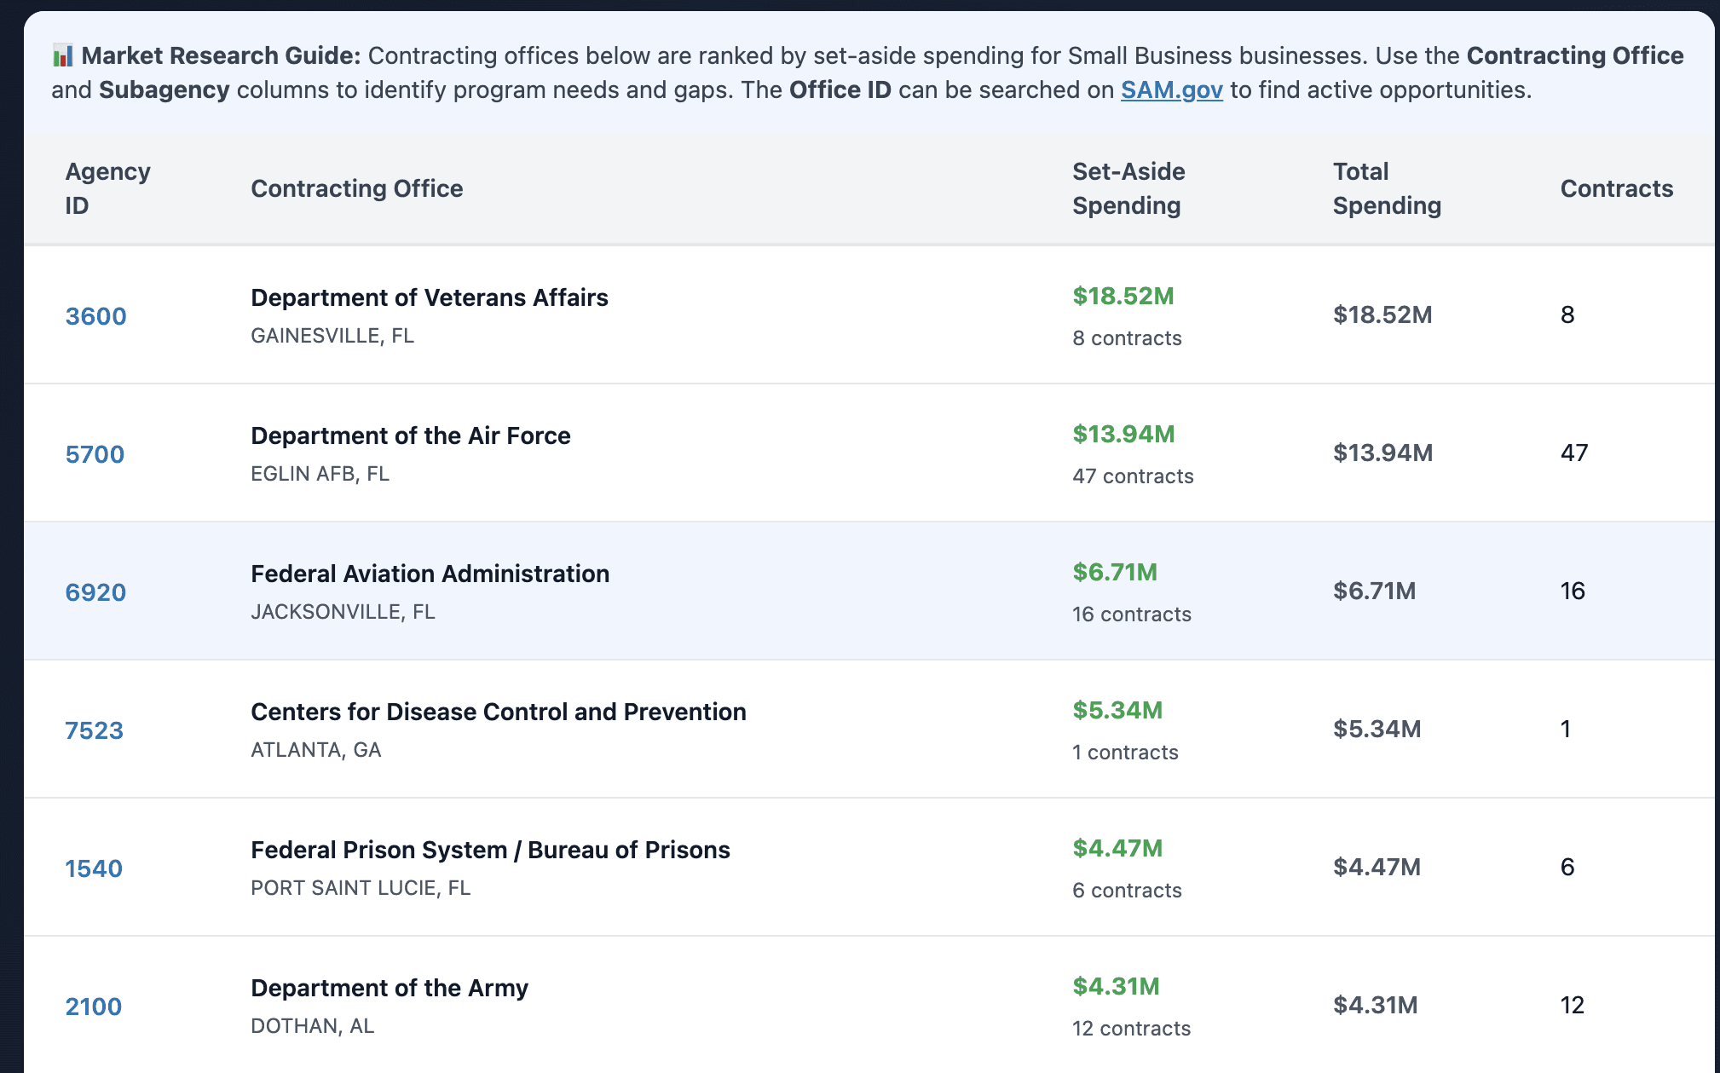
Task: Open agency ID 1540 link
Action: [94, 868]
